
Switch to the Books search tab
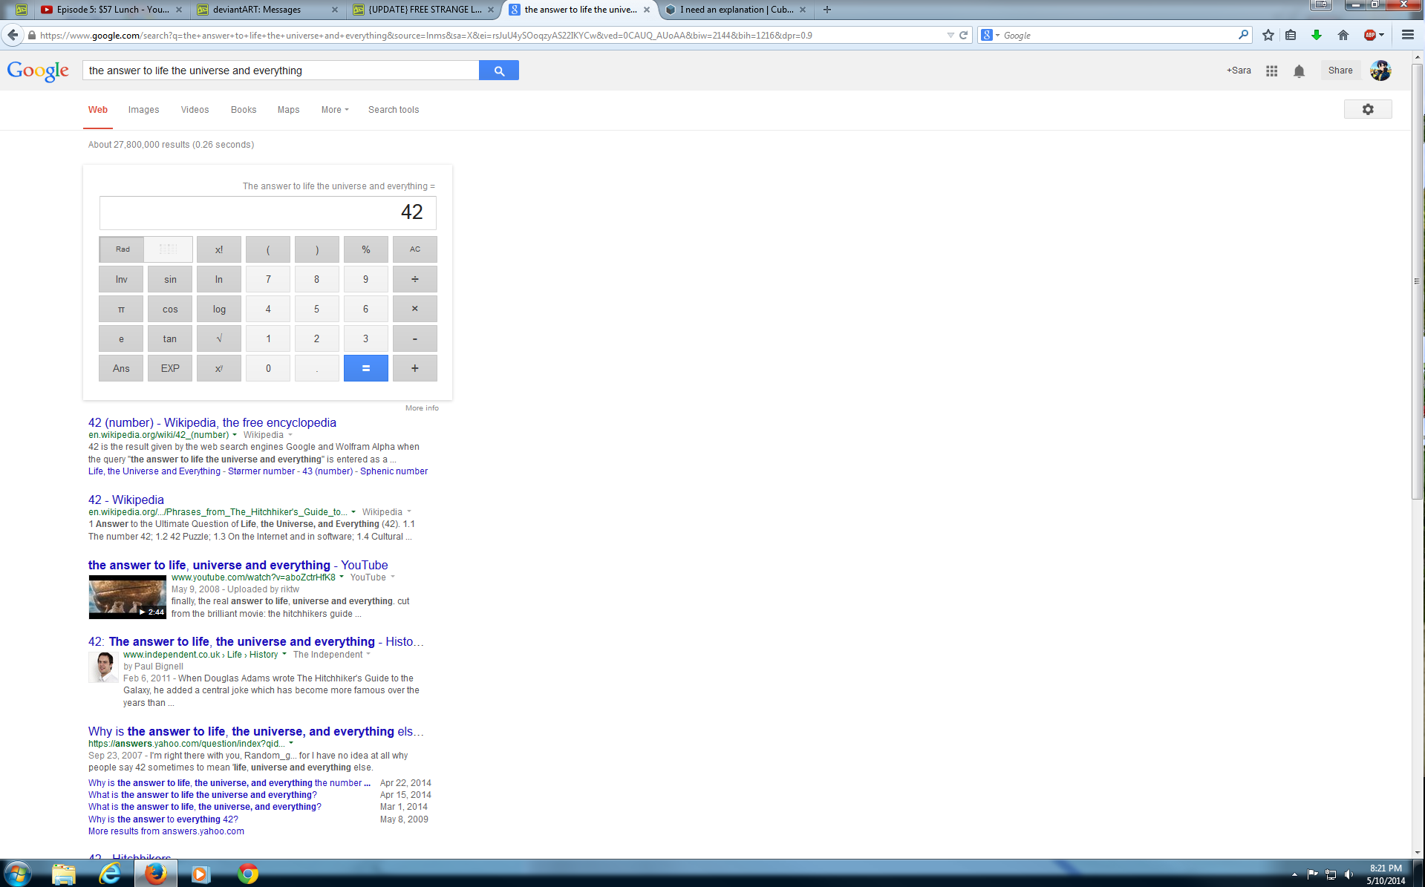244,110
